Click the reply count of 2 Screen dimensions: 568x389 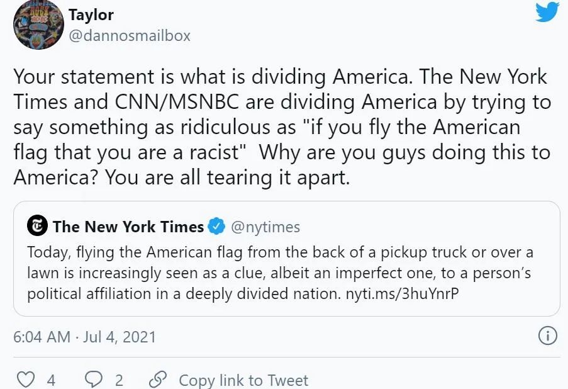tap(119, 380)
